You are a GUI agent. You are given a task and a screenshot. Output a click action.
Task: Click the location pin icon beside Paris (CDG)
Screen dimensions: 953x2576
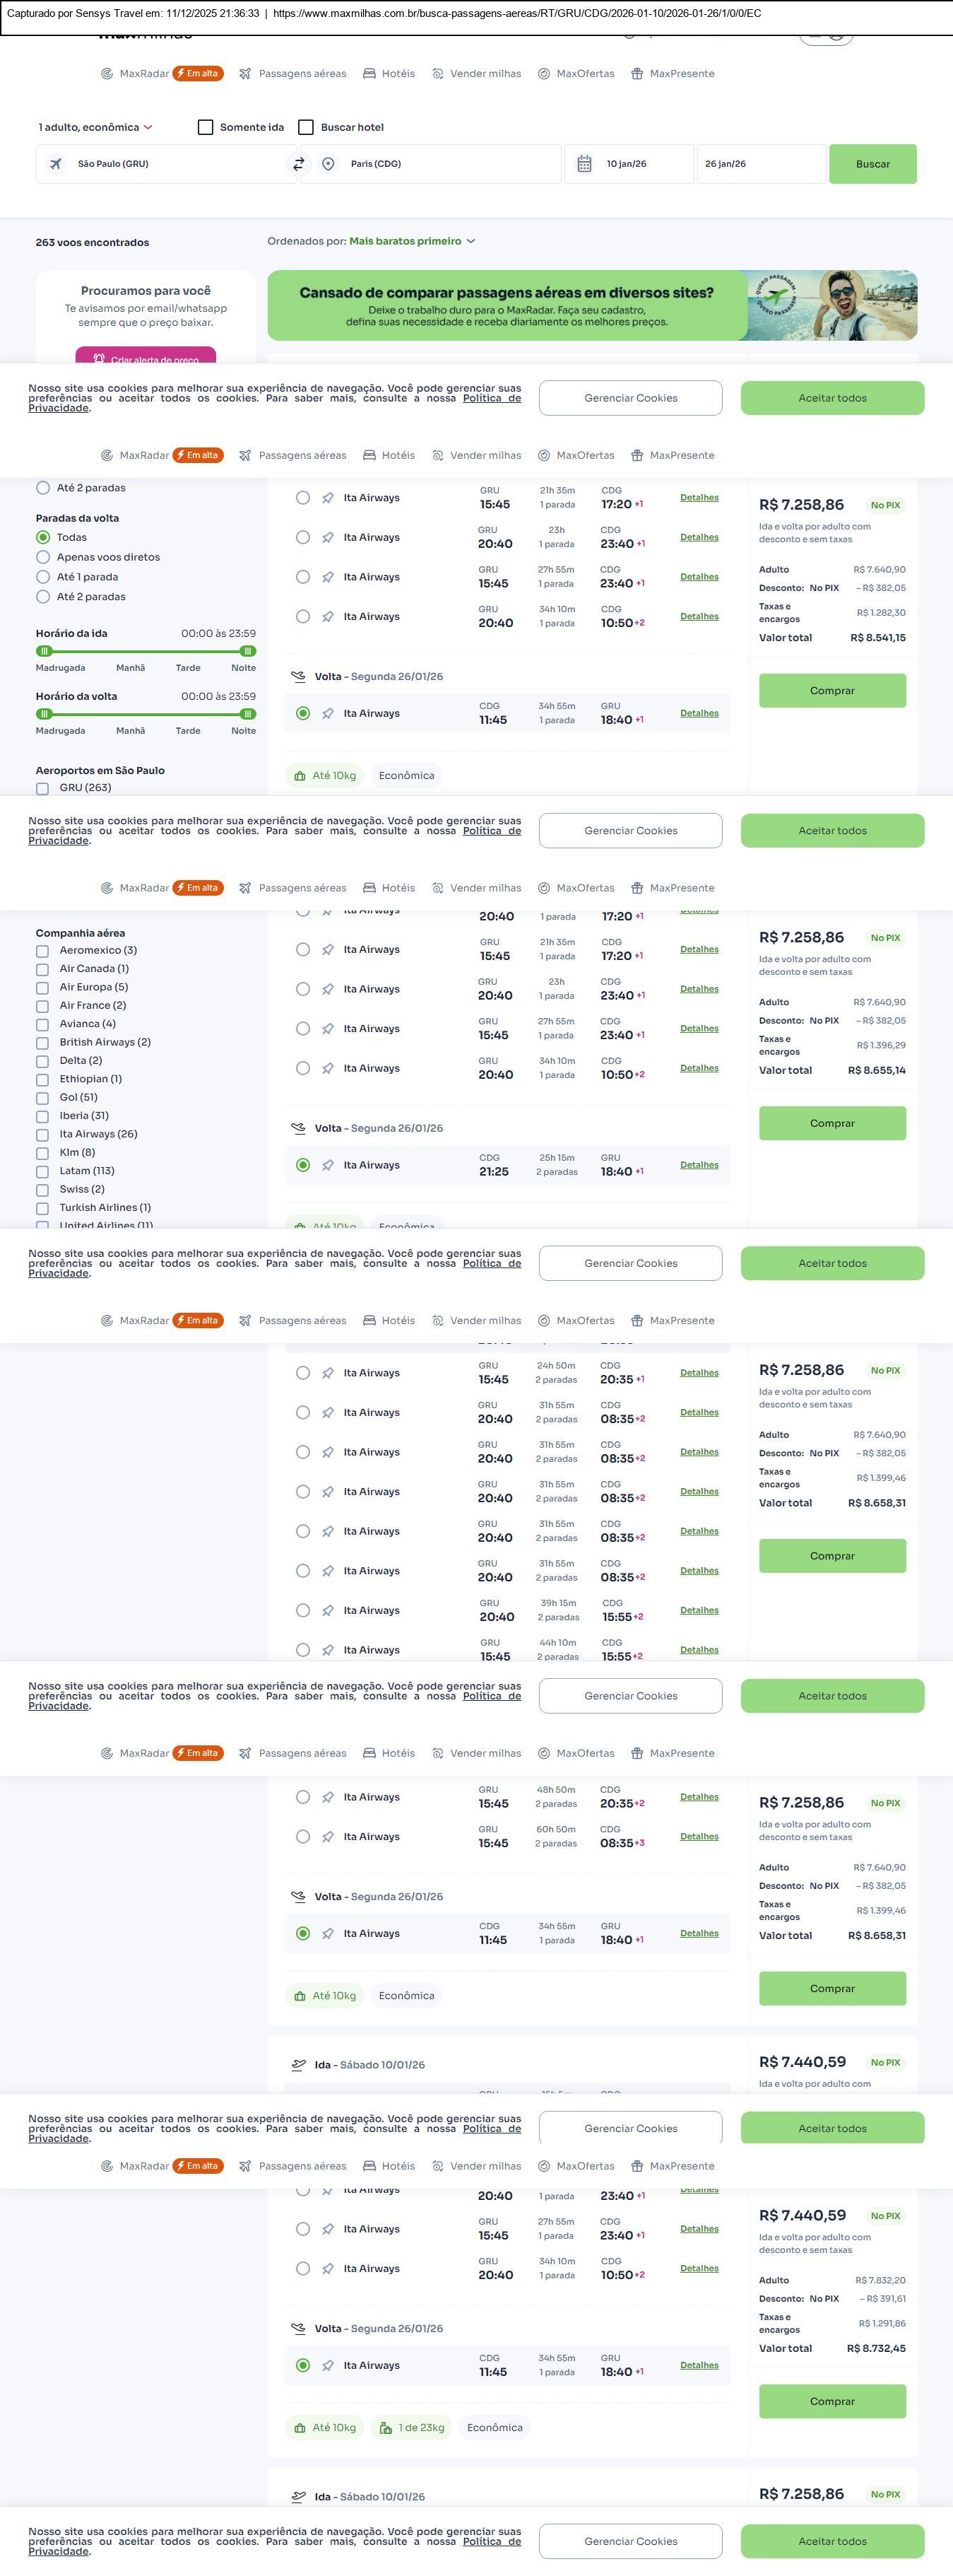click(x=328, y=164)
